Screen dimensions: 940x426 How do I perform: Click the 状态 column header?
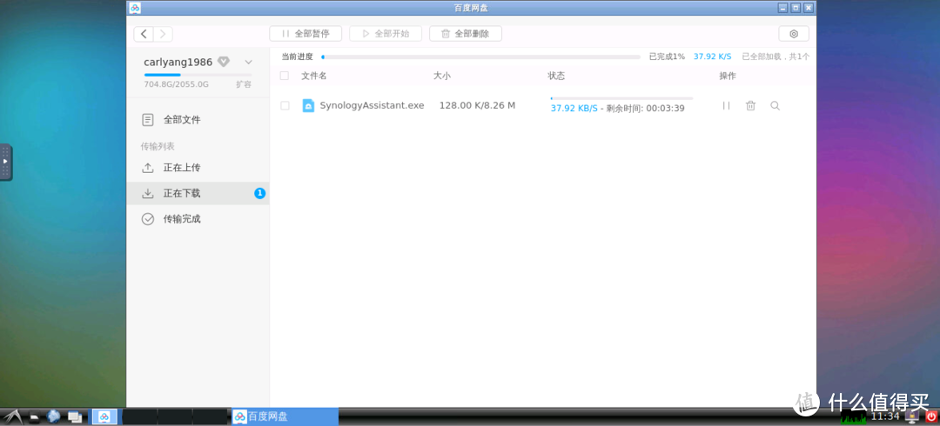[556, 77]
